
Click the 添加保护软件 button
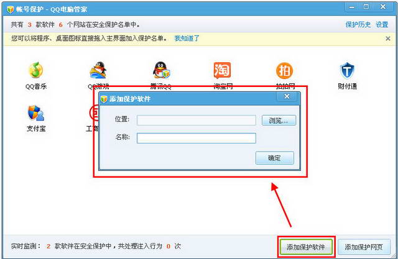(x=307, y=247)
